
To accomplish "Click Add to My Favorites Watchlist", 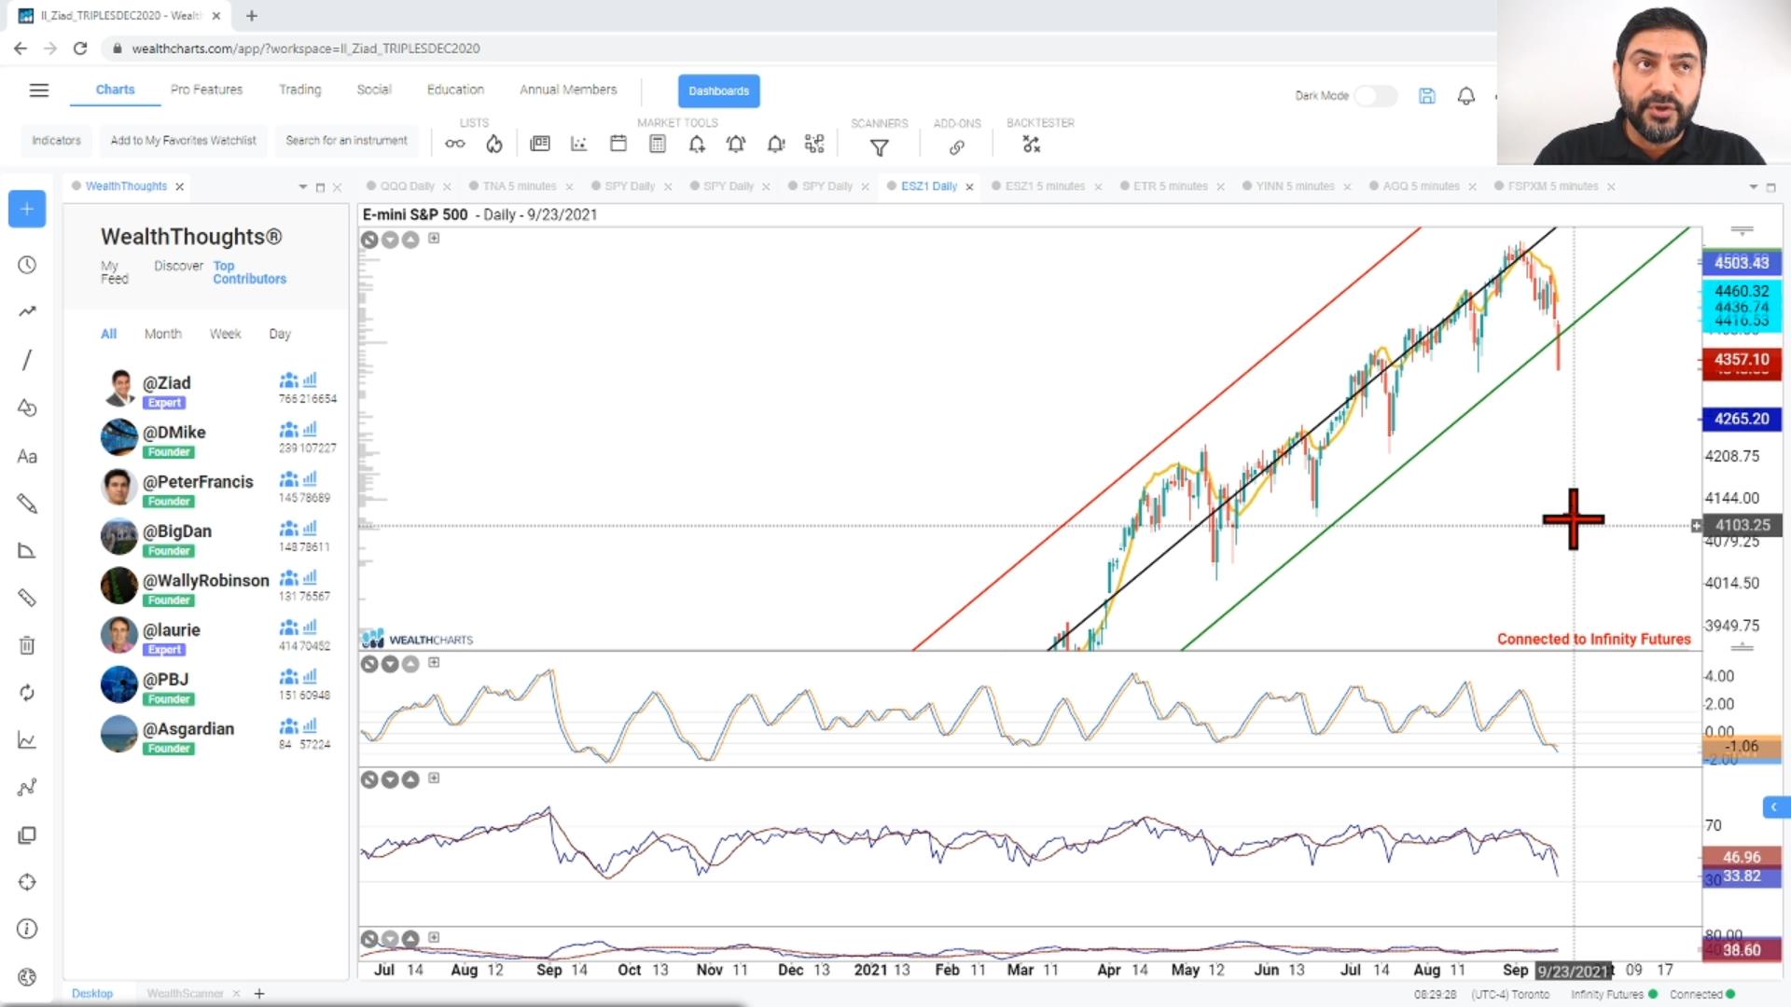I will (x=183, y=141).
